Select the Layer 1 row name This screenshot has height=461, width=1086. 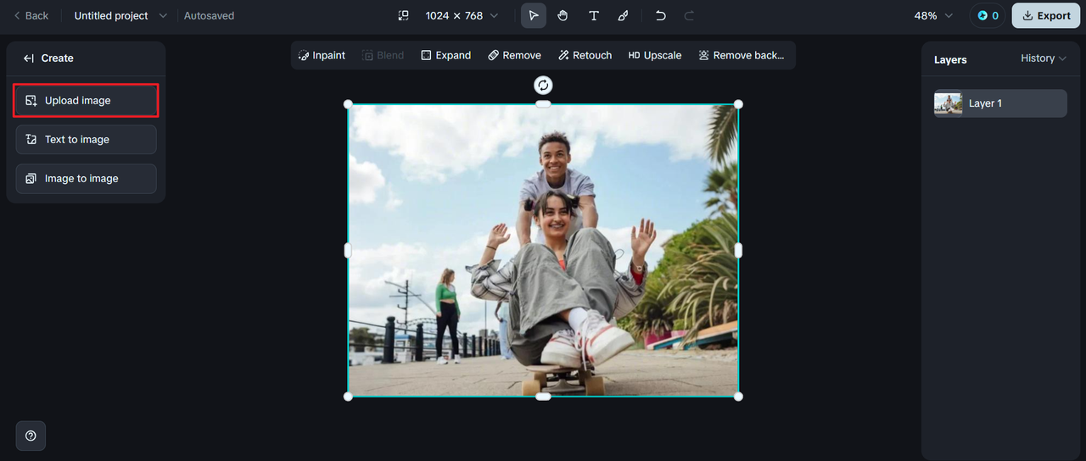[x=985, y=103]
